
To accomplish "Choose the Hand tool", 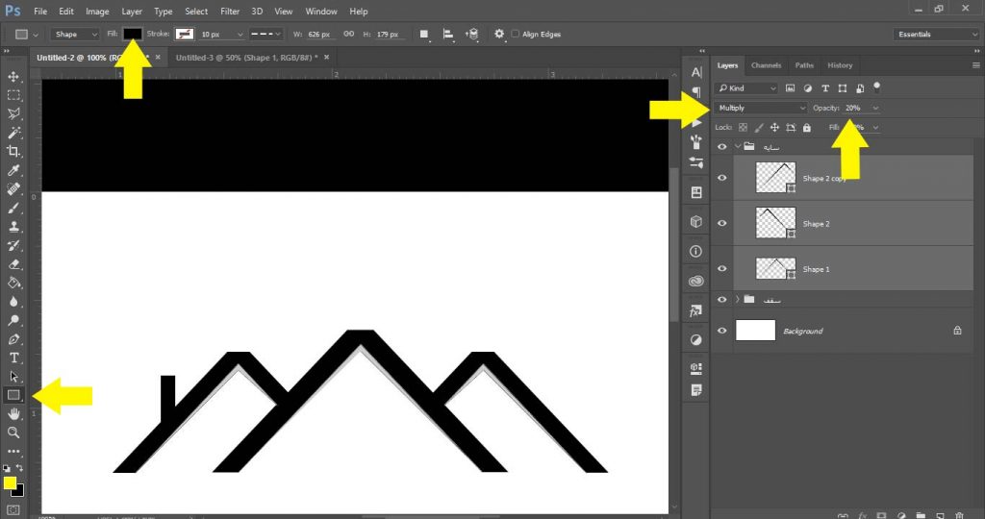I will click(13, 413).
